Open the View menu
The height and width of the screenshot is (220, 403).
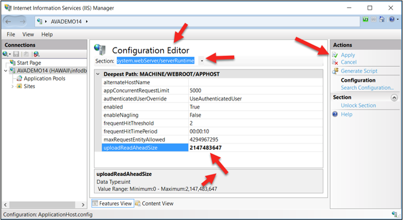coord(28,34)
